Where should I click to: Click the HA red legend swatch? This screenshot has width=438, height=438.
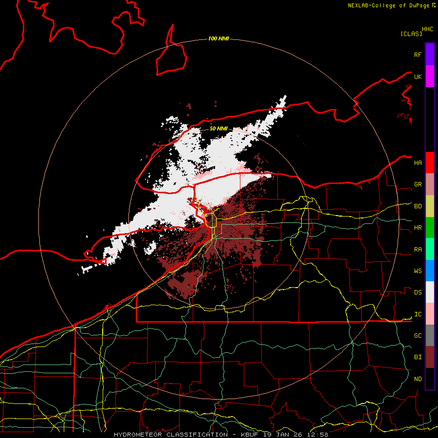click(x=430, y=163)
